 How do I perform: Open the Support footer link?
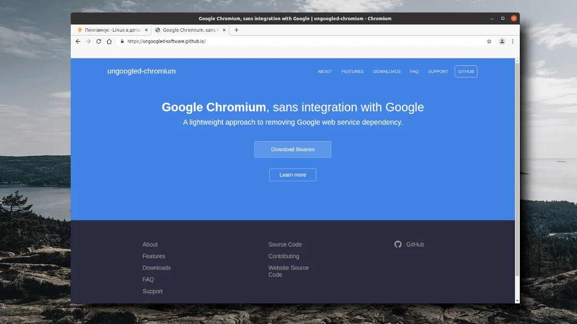pos(152,291)
